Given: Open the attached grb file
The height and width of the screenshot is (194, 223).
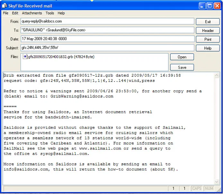Looking at the screenshot, I should pos(182,57).
